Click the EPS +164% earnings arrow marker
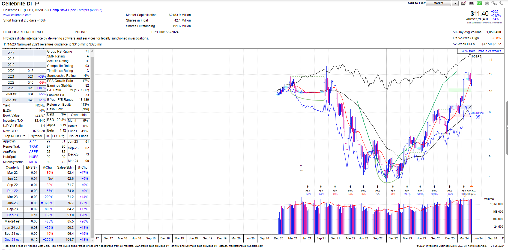 pyautogui.click(x=308, y=187)
